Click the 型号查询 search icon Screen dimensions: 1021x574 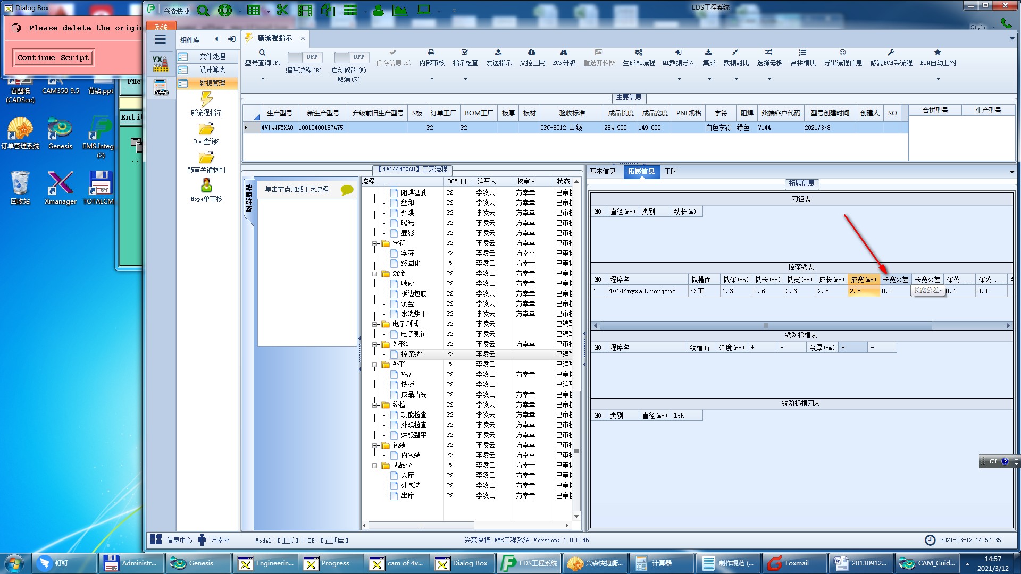tap(262, 53)
